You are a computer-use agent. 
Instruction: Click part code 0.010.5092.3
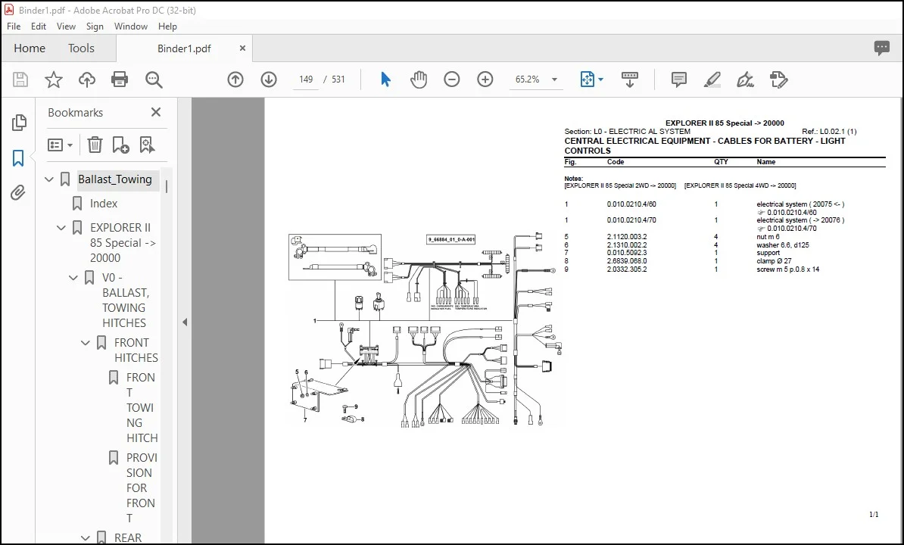(x=627, y=253)
